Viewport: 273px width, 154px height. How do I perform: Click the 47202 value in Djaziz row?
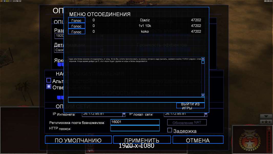click(x=196, y=20)
